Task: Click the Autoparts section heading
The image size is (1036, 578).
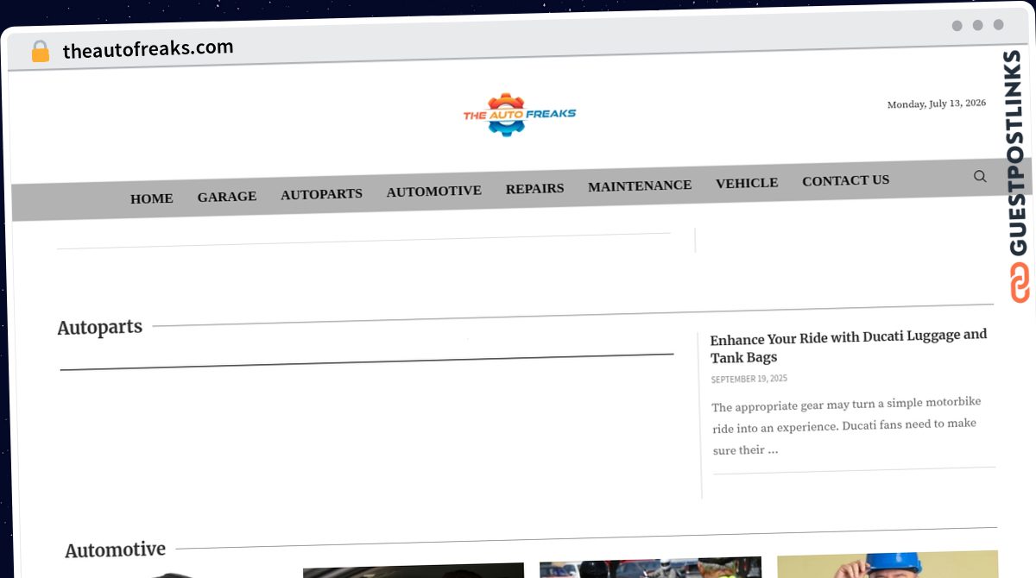Action: 100,328
